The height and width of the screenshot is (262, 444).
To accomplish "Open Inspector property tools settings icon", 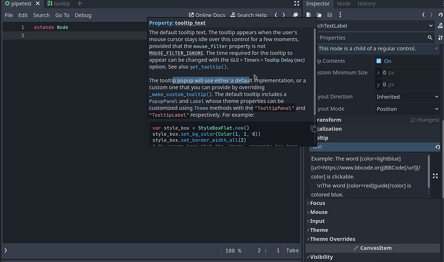I will pos(440,38).
